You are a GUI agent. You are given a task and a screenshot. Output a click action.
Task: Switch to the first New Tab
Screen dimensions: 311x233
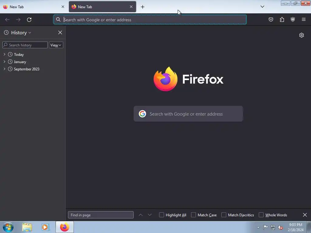click(x=34, y=7)
